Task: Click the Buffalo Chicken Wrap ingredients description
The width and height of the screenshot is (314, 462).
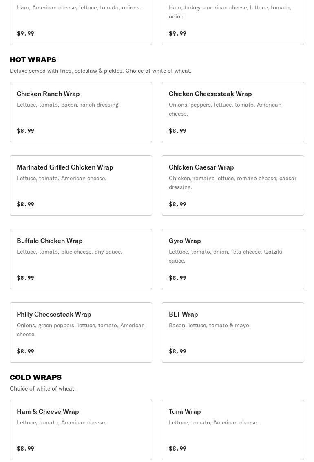Action: click(x=69, y=252)
